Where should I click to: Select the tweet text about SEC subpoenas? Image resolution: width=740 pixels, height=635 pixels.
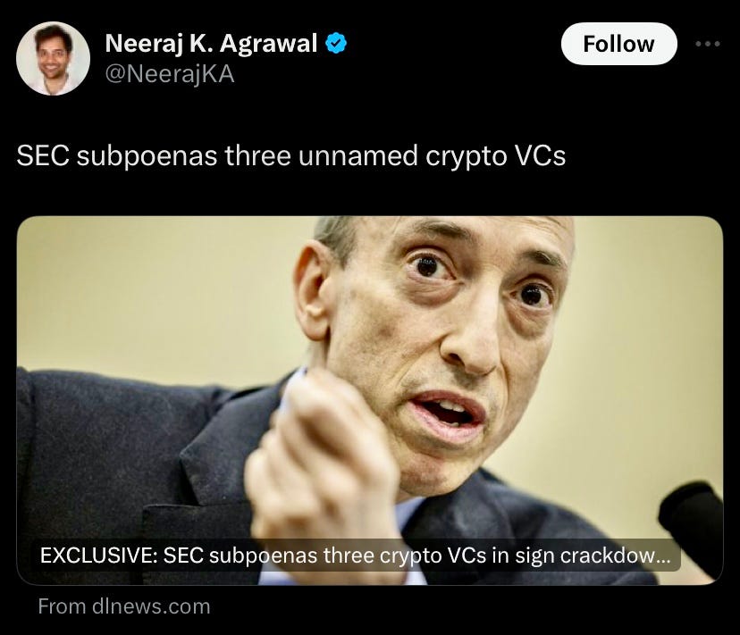click(x=291, y=155)
